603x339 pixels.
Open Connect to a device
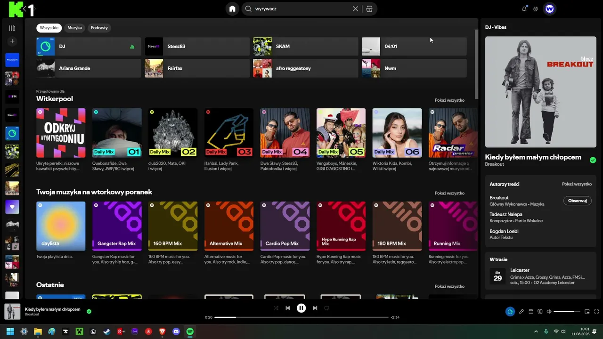pyautogui.click(x=540, y=311)
